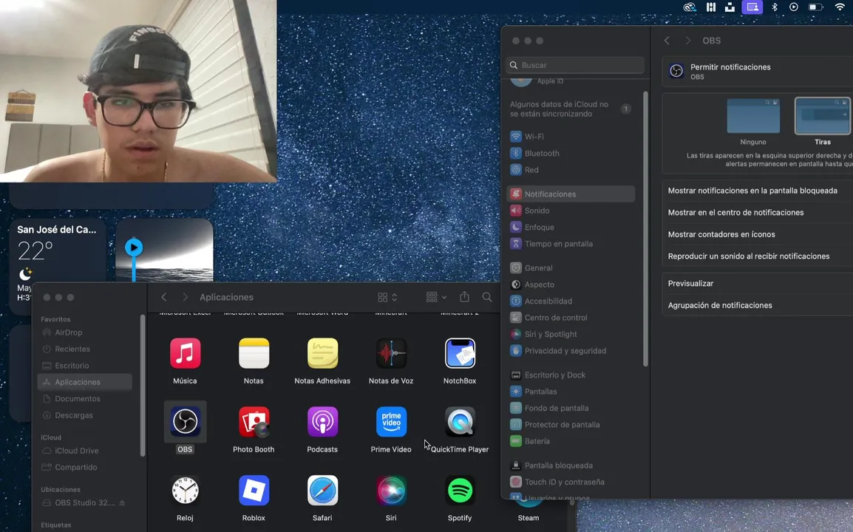
Task: Select AirDrop in Finder sidebar
Action: (84, 332)
